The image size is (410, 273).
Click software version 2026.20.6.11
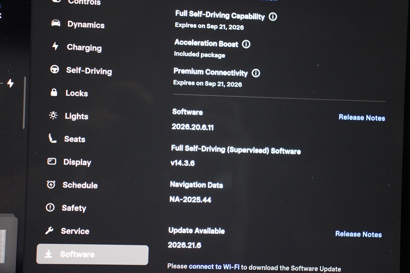tap(193, 127)
